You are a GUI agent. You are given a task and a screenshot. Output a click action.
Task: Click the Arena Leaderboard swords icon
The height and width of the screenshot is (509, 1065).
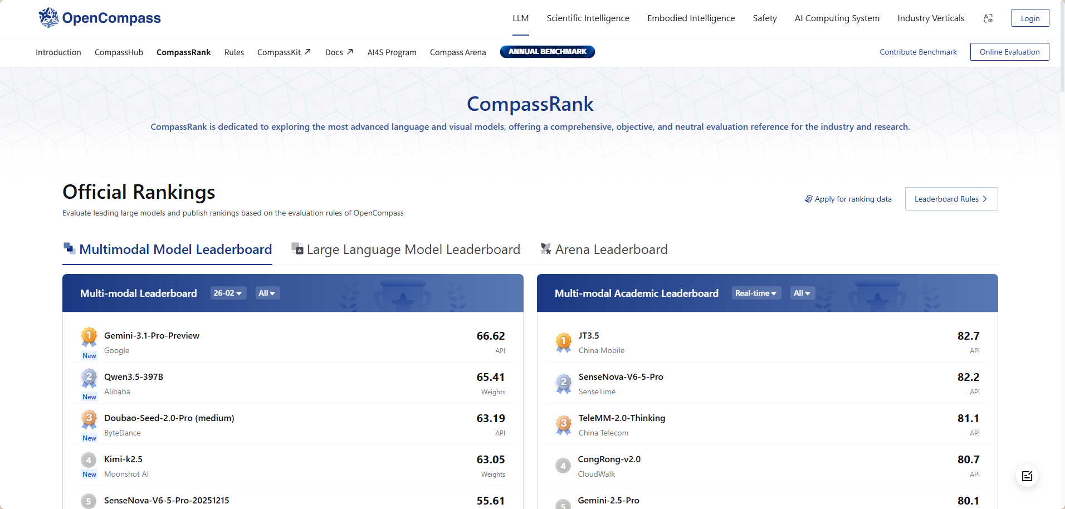(546, 248)
